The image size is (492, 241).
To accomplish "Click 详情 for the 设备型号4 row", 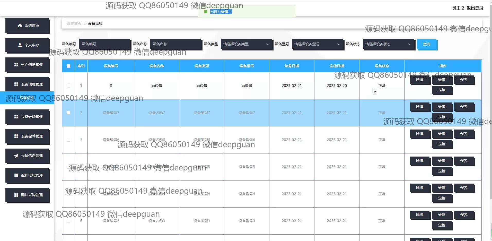I will [420, 188].
